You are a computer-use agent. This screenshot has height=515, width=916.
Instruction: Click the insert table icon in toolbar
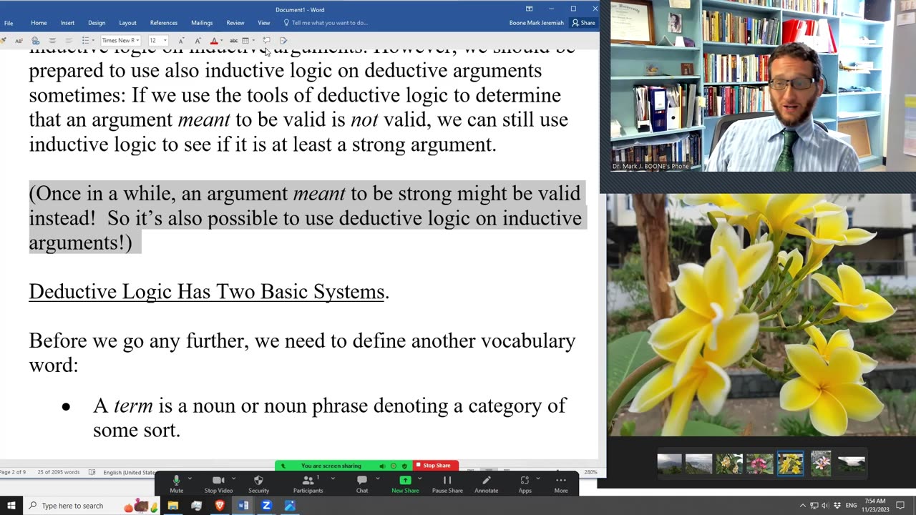pyautogui.click(x=245, y=41)
